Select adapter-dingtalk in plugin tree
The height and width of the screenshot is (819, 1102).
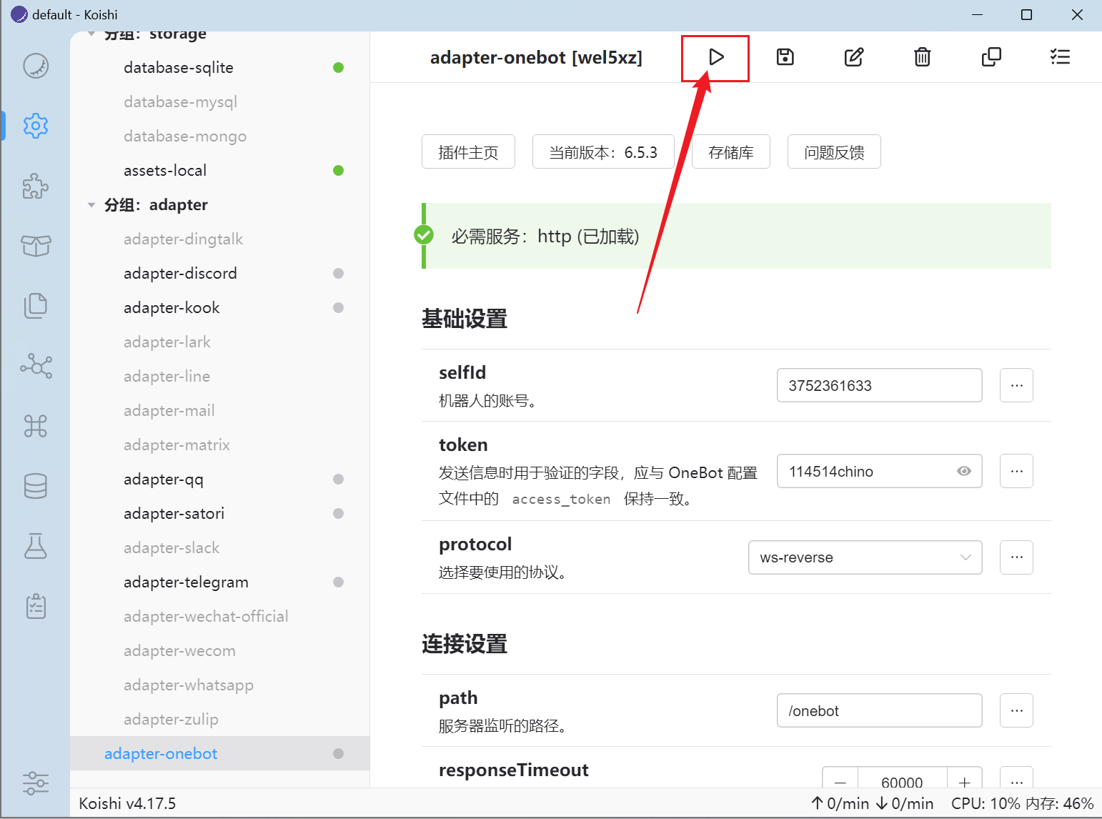[x=219, y=239]
